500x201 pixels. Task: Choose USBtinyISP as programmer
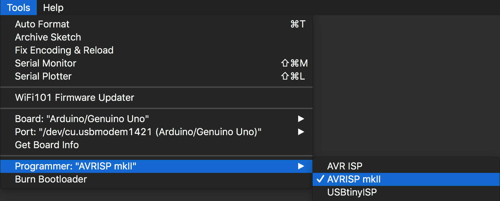pos(351,192)
